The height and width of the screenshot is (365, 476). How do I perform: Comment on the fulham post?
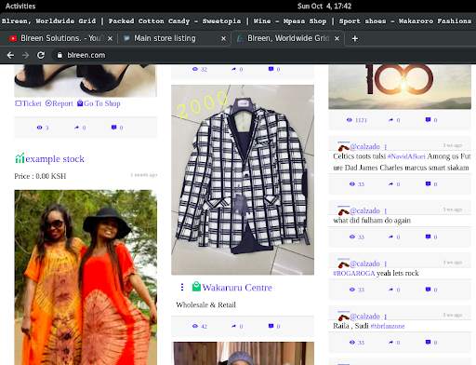[428, 237]
